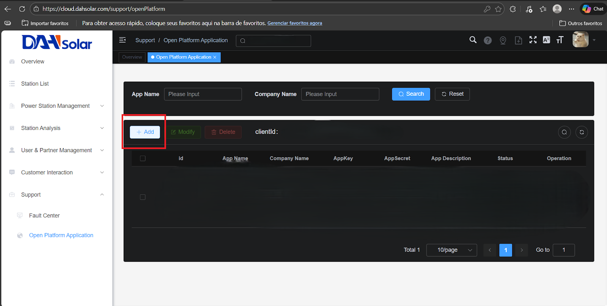The height and width of the screenshot is (306, 607).
Task: Open the language translation icon
Action: coord(546,40)
